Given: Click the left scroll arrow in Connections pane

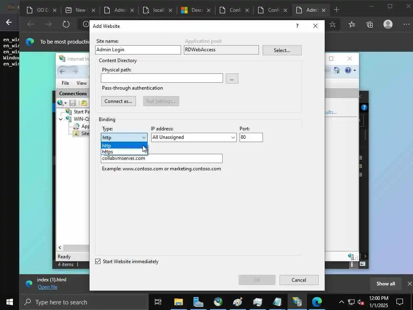Looking at the screenshot, I should 60,247.
